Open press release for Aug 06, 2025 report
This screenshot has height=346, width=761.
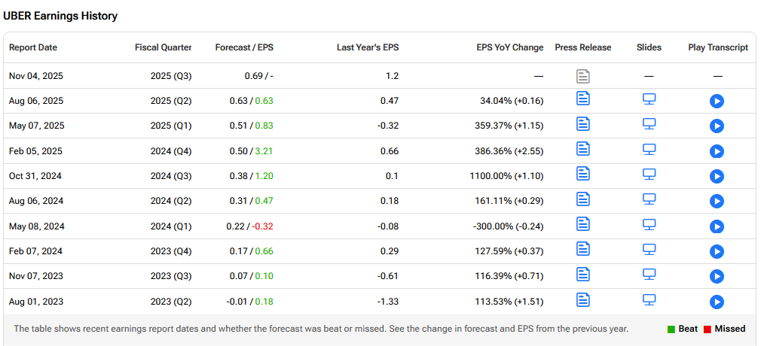[x=582, y=99]
